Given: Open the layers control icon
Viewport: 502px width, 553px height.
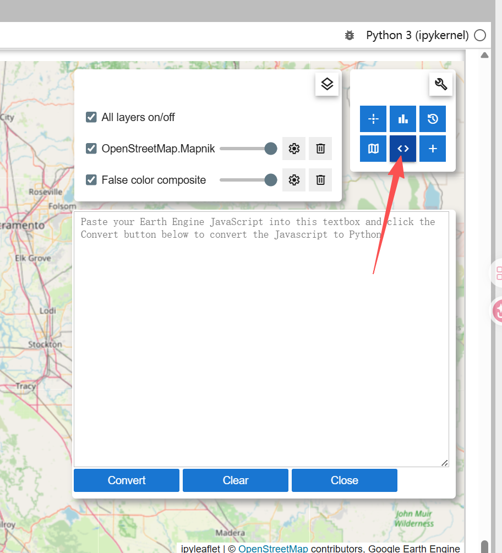Looking at the screenshot, I should (x=327, y=84).
